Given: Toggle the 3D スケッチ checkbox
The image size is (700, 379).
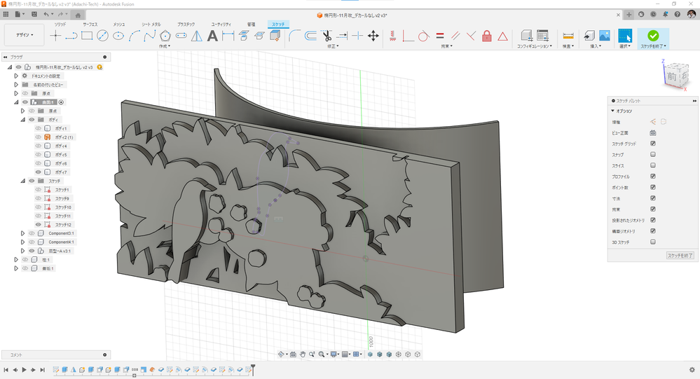Looking at the screenshot, I should click(x=652, y=242).
